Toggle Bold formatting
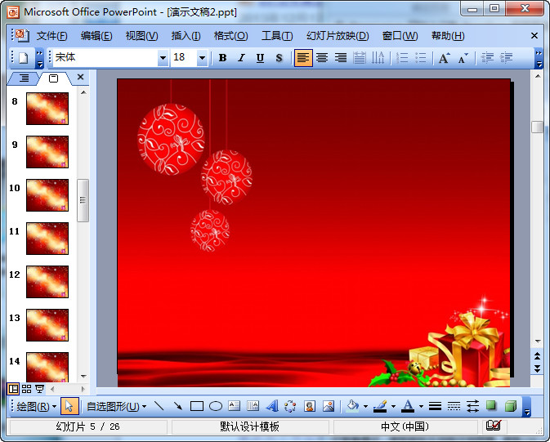The height and width of the screenshot is (442, 550). coord(222,58)
